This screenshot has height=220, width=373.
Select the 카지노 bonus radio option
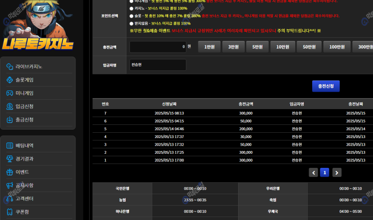pos(131,8)
